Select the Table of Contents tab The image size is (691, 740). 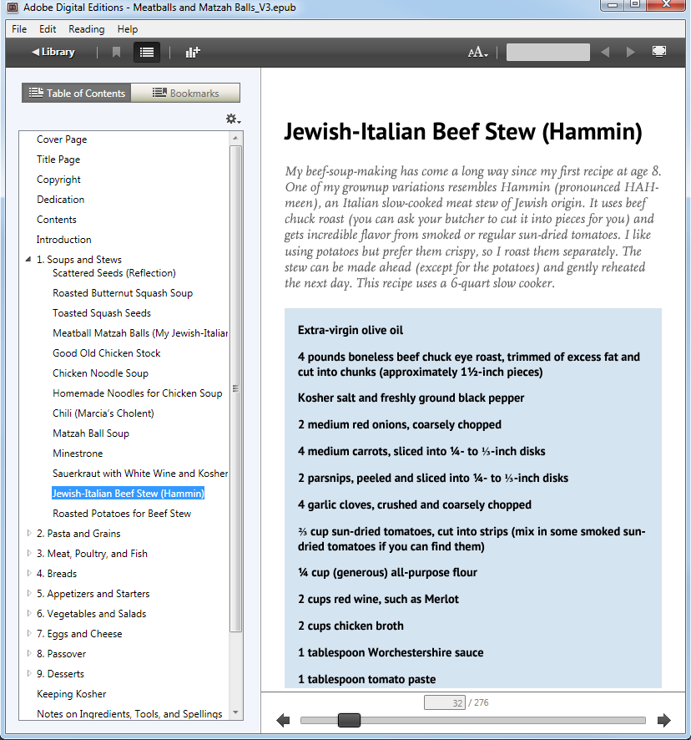coord(77,93)
